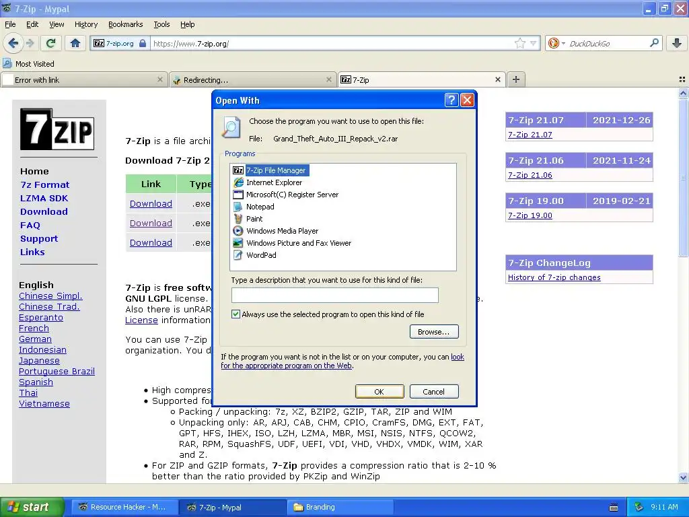Open Branding folder from taskbar
The image size is (689, 517).
[x=340, y=507]
